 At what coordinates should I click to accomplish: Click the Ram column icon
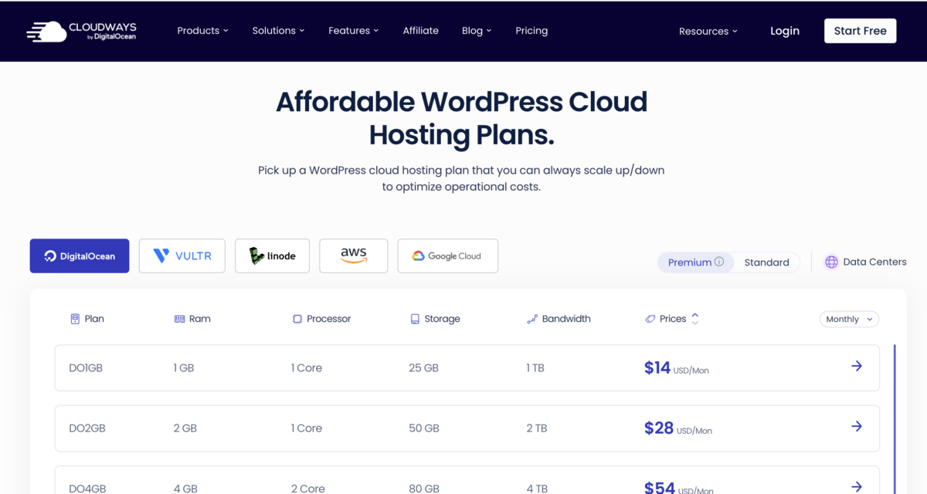point(180,319)
